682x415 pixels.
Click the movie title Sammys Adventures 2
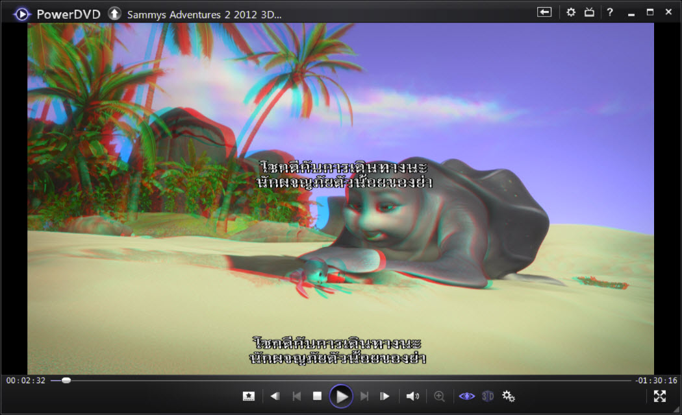pyautogui.click(x=204, y=15)
